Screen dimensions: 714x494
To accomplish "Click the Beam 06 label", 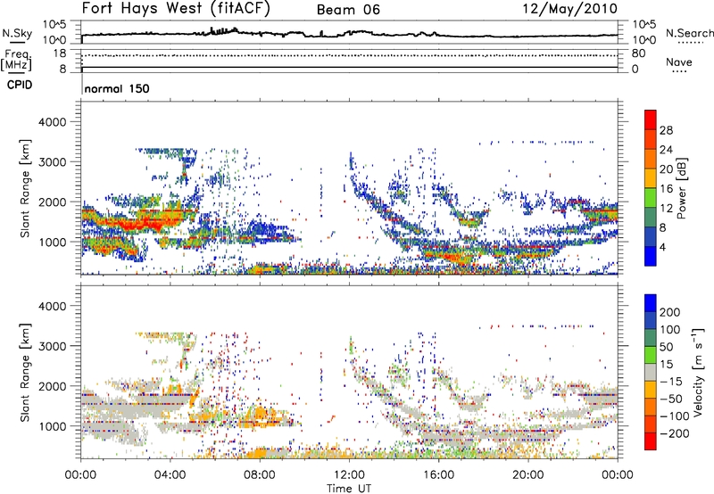I will 348,10.
